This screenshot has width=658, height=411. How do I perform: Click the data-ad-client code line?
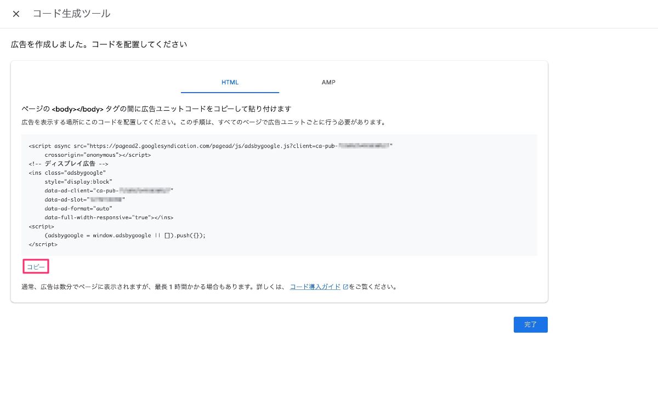[109, 191]
